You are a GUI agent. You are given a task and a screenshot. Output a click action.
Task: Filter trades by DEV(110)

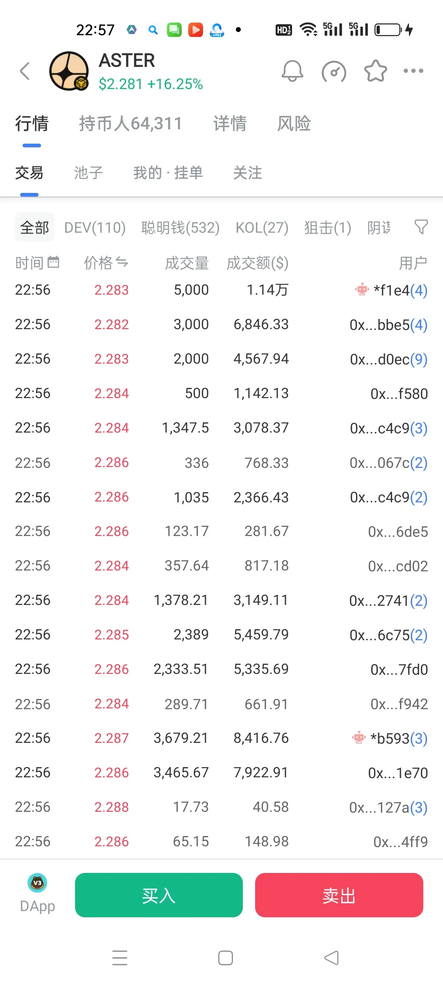click(95, 227)
